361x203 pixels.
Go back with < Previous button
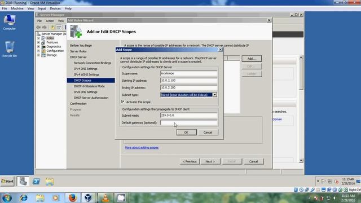point(190,161)
